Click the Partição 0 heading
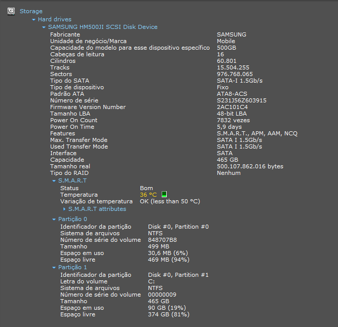This screenshot has height=327, width=338. pyautogui.click(x=72, y=219)
